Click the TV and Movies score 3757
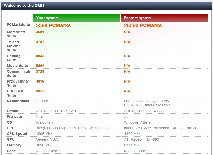Screen dimensions: 213x155 40,42
